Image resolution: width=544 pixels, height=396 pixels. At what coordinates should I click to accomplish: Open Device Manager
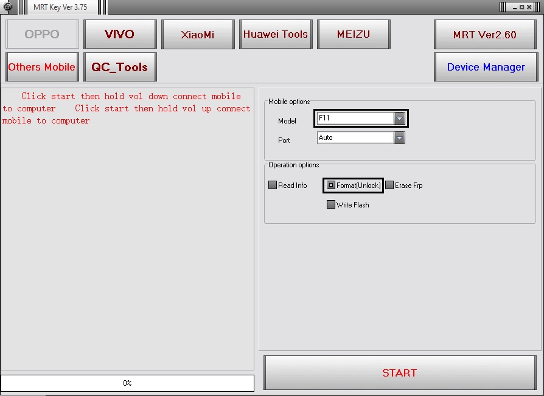pyautogui.click(x=486, y=67)
